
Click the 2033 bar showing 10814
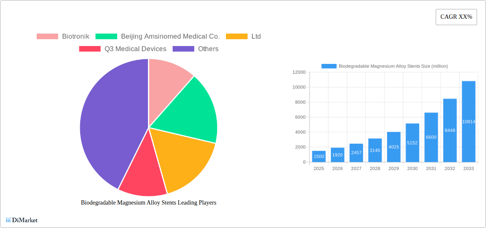coord(469,121)
